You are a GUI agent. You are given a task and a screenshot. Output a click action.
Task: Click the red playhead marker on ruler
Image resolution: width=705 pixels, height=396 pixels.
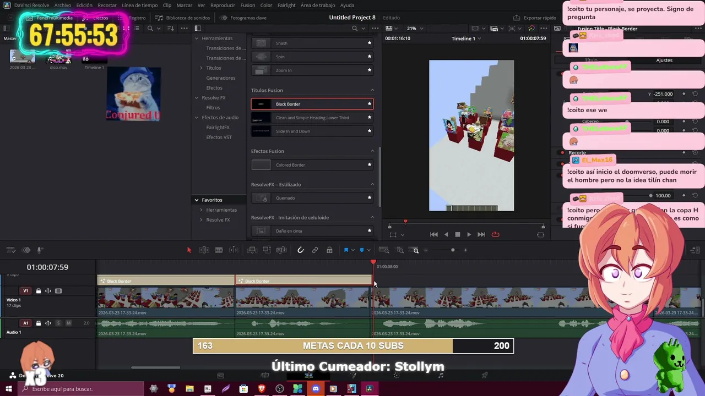[373, 263]
